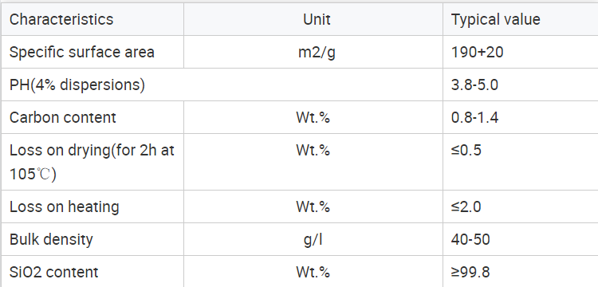Select the 40-50 value cell

[x=521, y=239]
